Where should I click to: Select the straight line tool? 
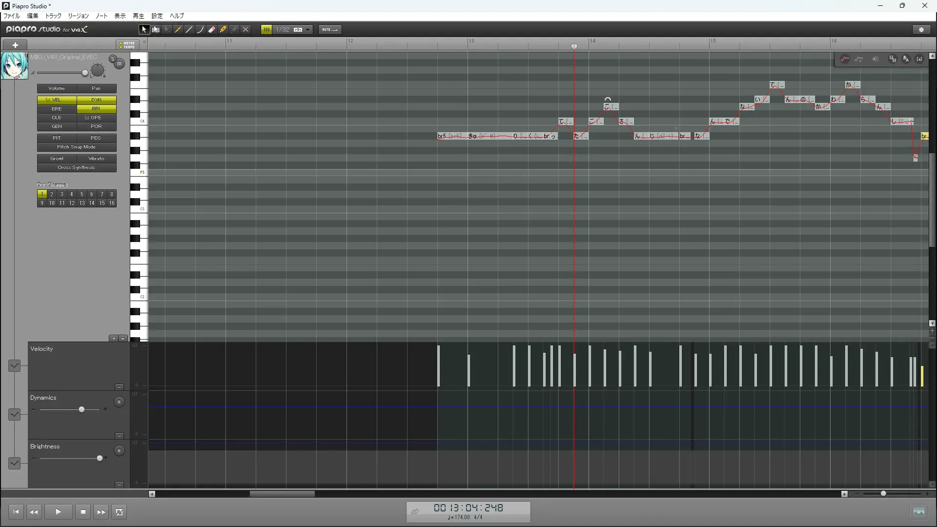[x=189, y=30]
